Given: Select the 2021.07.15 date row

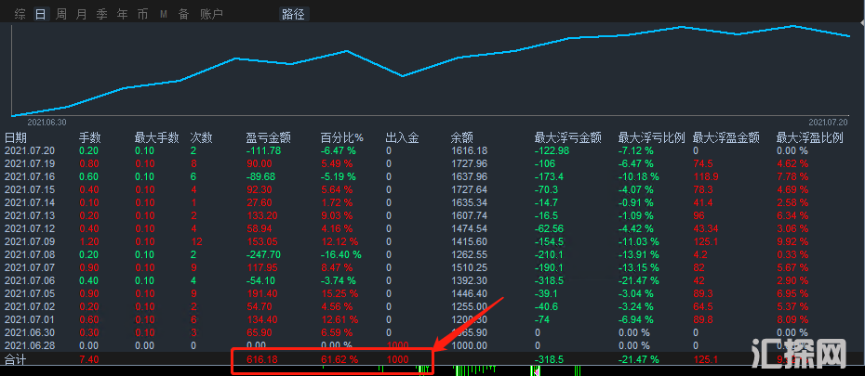Looking at the screenshot, I should coord(28,190).
